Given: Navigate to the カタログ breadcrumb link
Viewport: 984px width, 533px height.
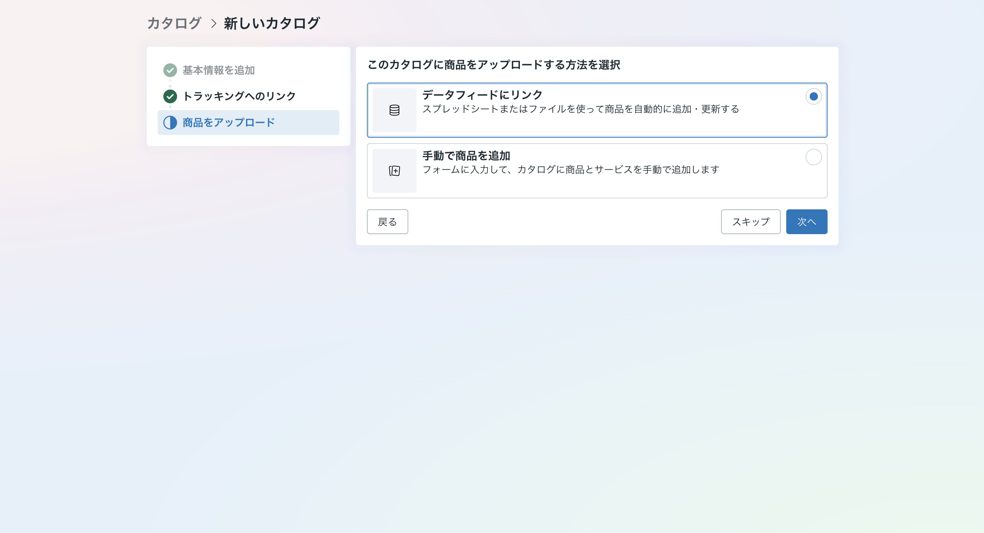Looking at the screenshot, I should 174,24.
